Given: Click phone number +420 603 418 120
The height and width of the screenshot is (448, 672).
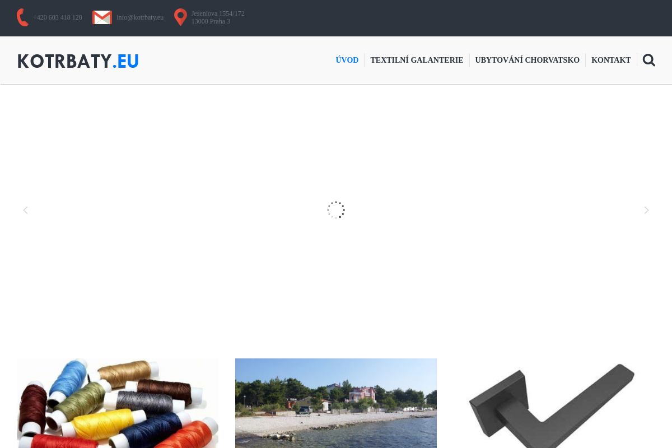Looking at the screenshot, I should [58, 17].
